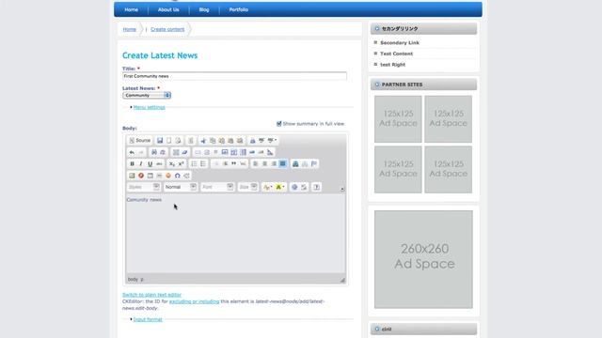Expand the Input format section
Viewport: 602px width, 338px height.
click(x=148, y=319)
